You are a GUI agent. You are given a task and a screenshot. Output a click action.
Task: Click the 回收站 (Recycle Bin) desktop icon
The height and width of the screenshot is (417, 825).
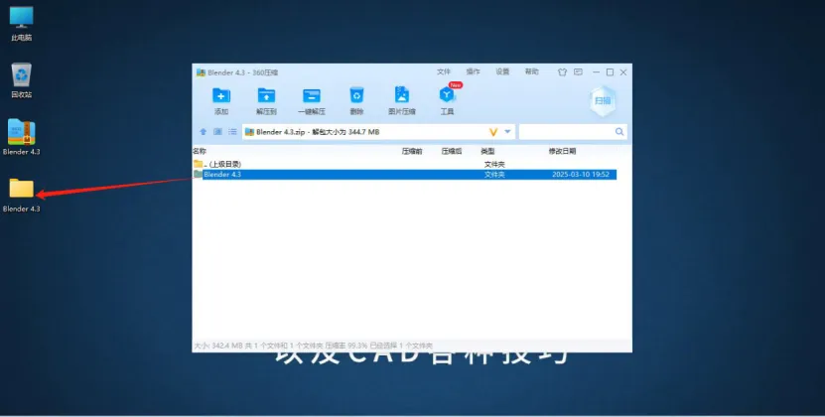(x=22, y=80)
